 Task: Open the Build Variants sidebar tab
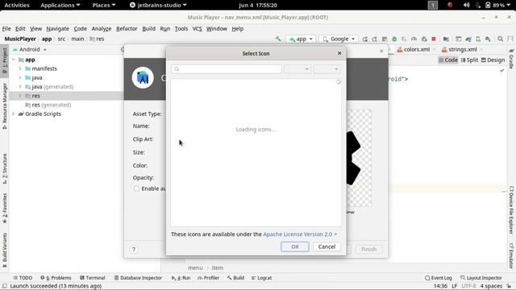tap(5, 250)
